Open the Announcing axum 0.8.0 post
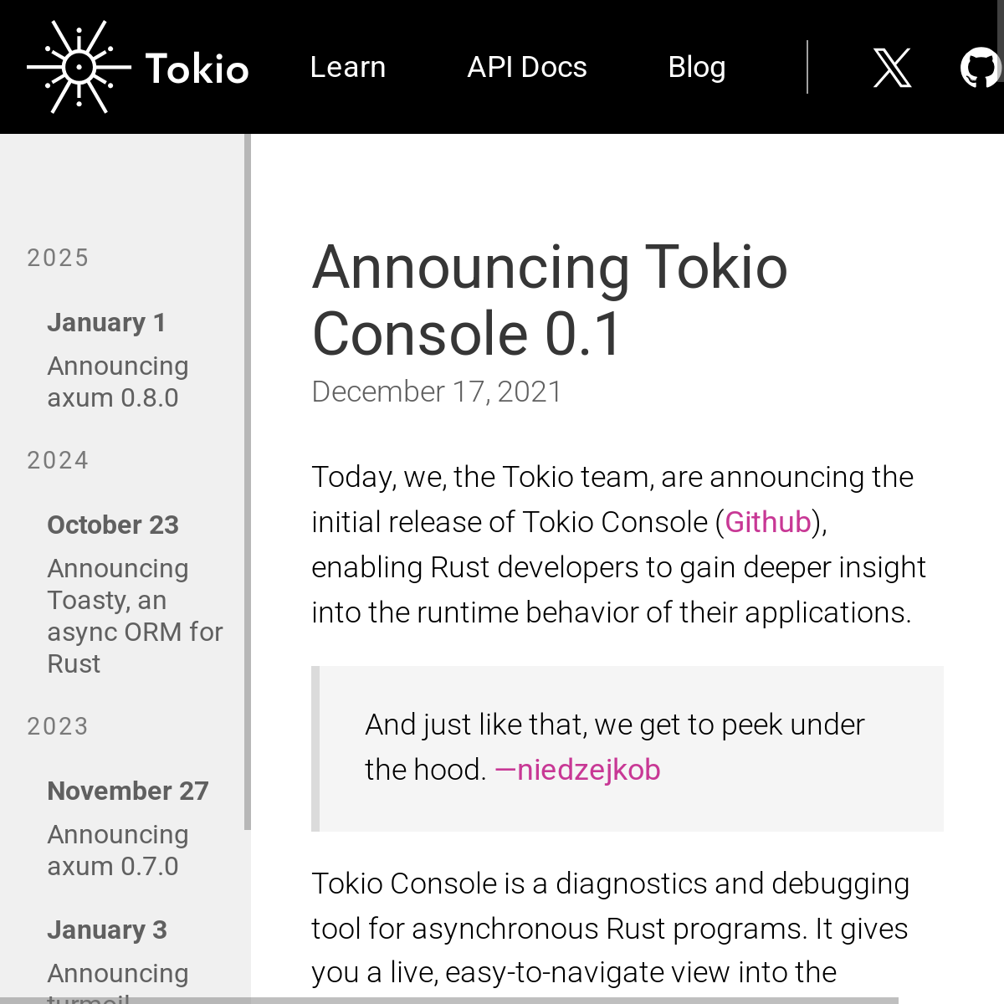This screenshot has height=1004, width=1004. pos(117,382)
